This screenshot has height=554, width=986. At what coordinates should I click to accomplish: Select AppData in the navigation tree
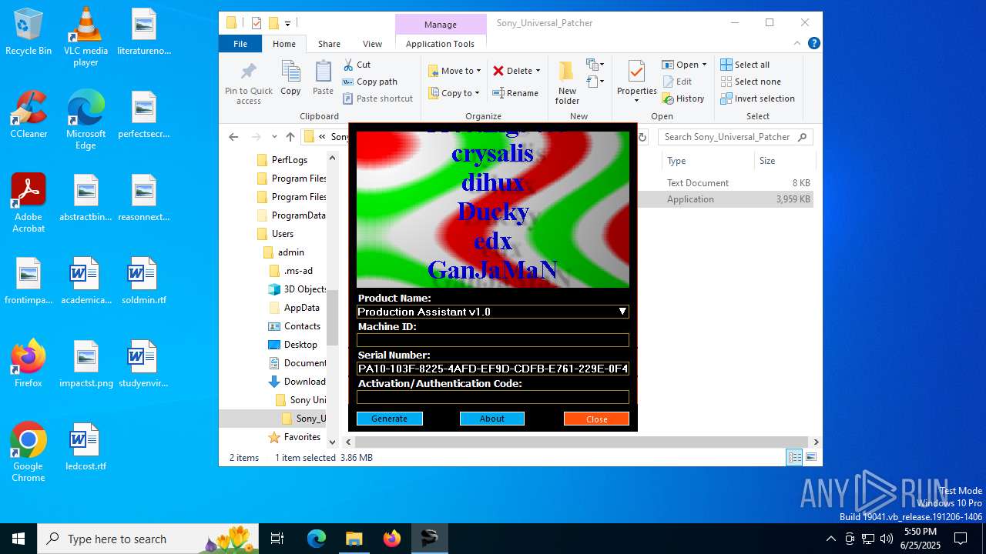(301, 308)
